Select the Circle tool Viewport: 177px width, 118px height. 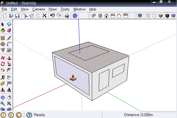(3, 44)
